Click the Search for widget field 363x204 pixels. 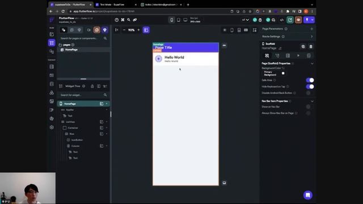point(83,95)
